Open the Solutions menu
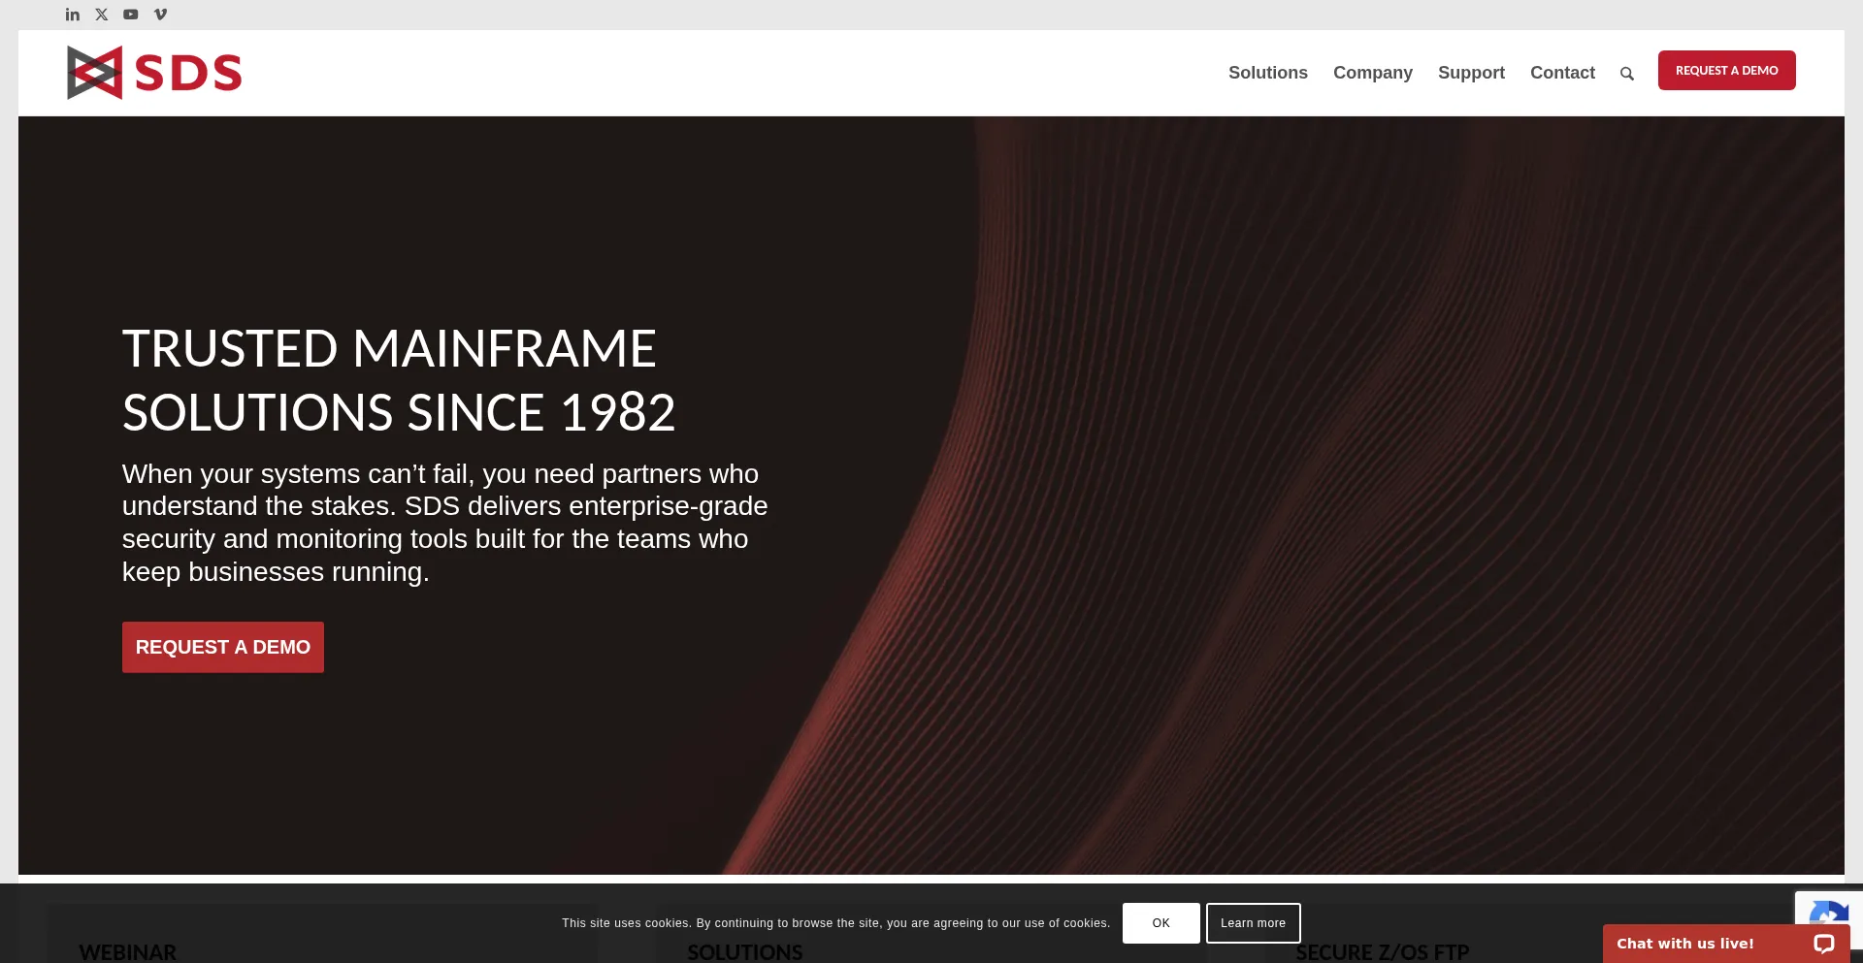 (x=1268, y=73)
